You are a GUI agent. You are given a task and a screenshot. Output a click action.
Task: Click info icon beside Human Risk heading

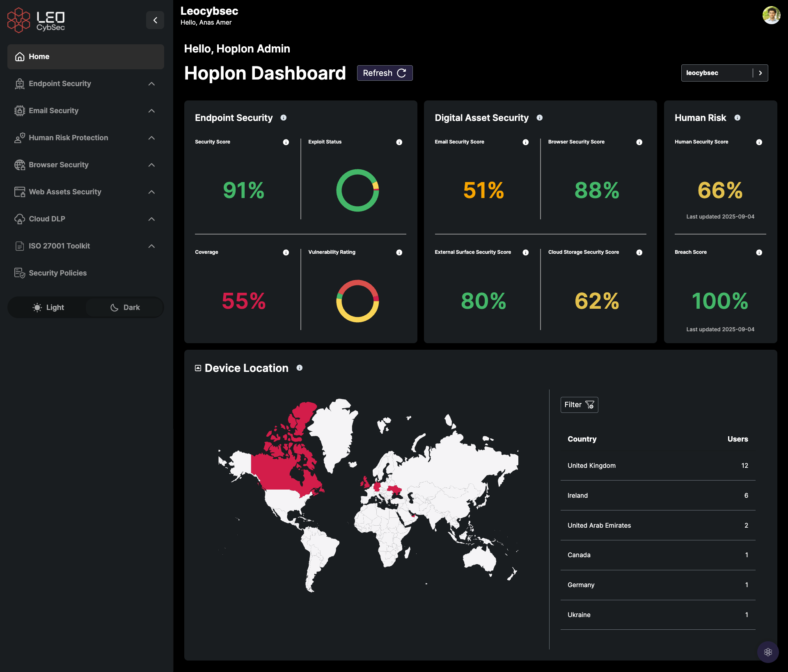[x=738, y=118]
